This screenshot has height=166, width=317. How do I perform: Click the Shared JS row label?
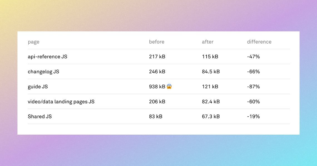coord(40,117)
